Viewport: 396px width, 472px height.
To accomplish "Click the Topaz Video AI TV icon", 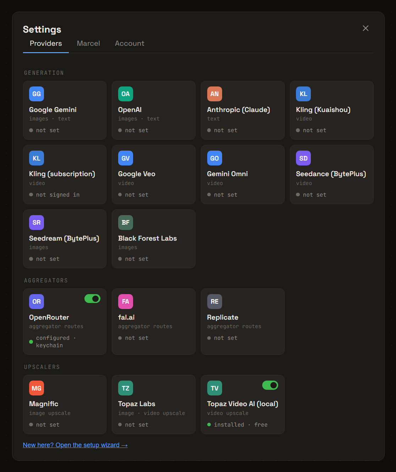I will pos(215,388).
